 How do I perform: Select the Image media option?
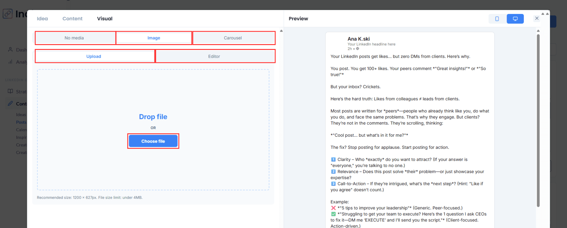click(154, 38)
